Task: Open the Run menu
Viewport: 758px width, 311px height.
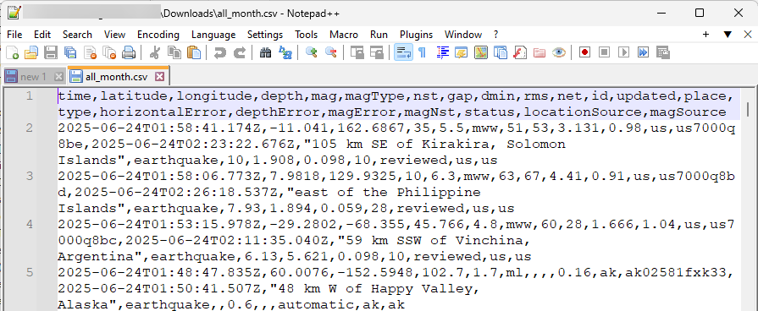Action: (379, 35)
